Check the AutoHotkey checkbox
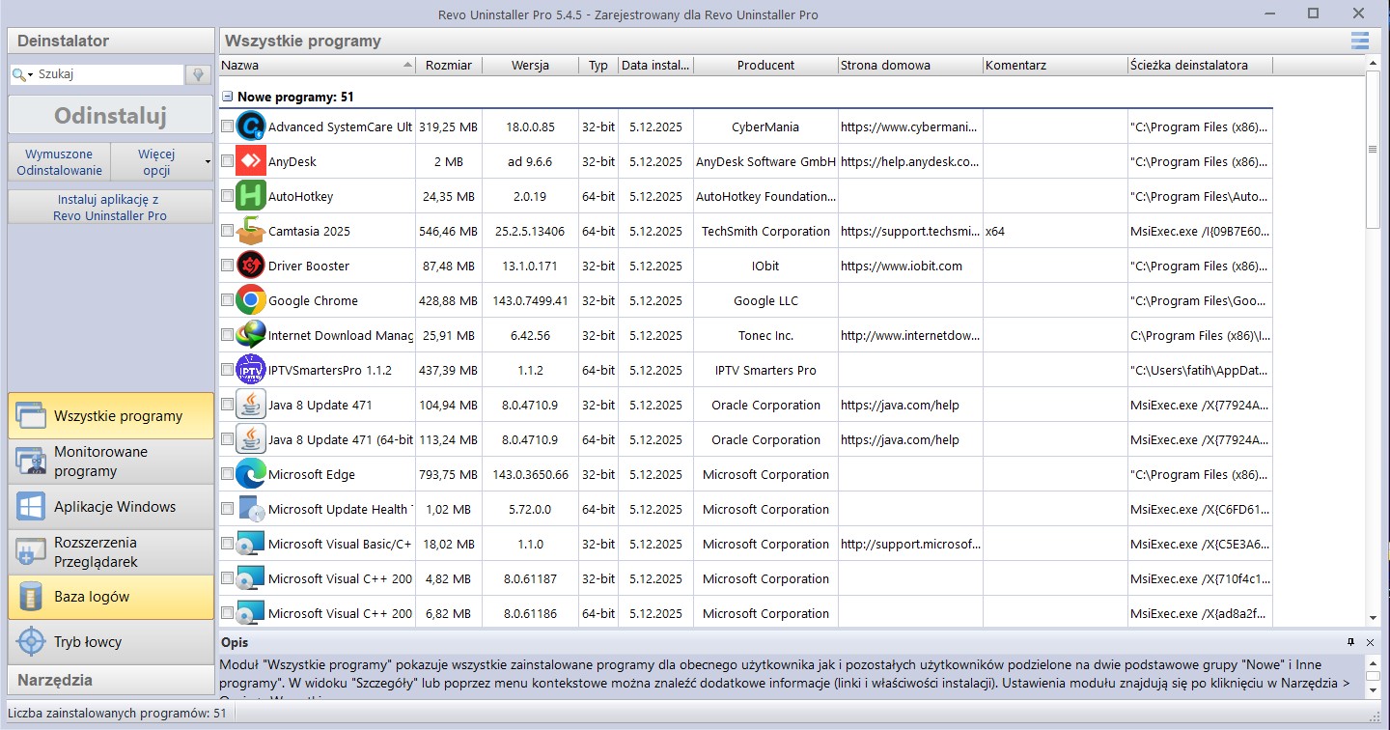This screenshot has width=1390, height=730. [227, 196]
